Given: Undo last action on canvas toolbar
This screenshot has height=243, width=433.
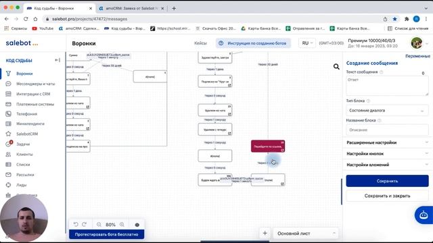Looking at the screenshot, I should click(x=76, y=225).
